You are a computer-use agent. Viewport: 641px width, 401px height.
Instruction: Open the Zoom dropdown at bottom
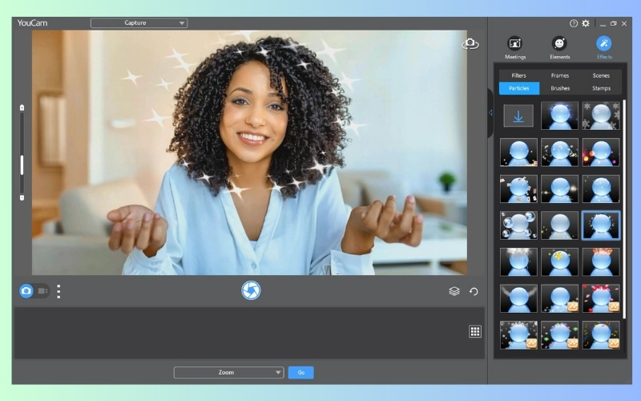(229, 372)
